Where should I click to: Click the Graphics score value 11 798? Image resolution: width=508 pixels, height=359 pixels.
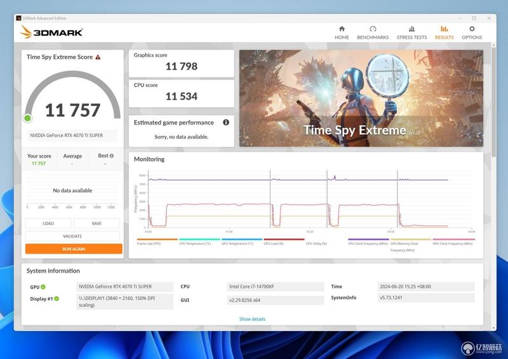tap(182, 67)
